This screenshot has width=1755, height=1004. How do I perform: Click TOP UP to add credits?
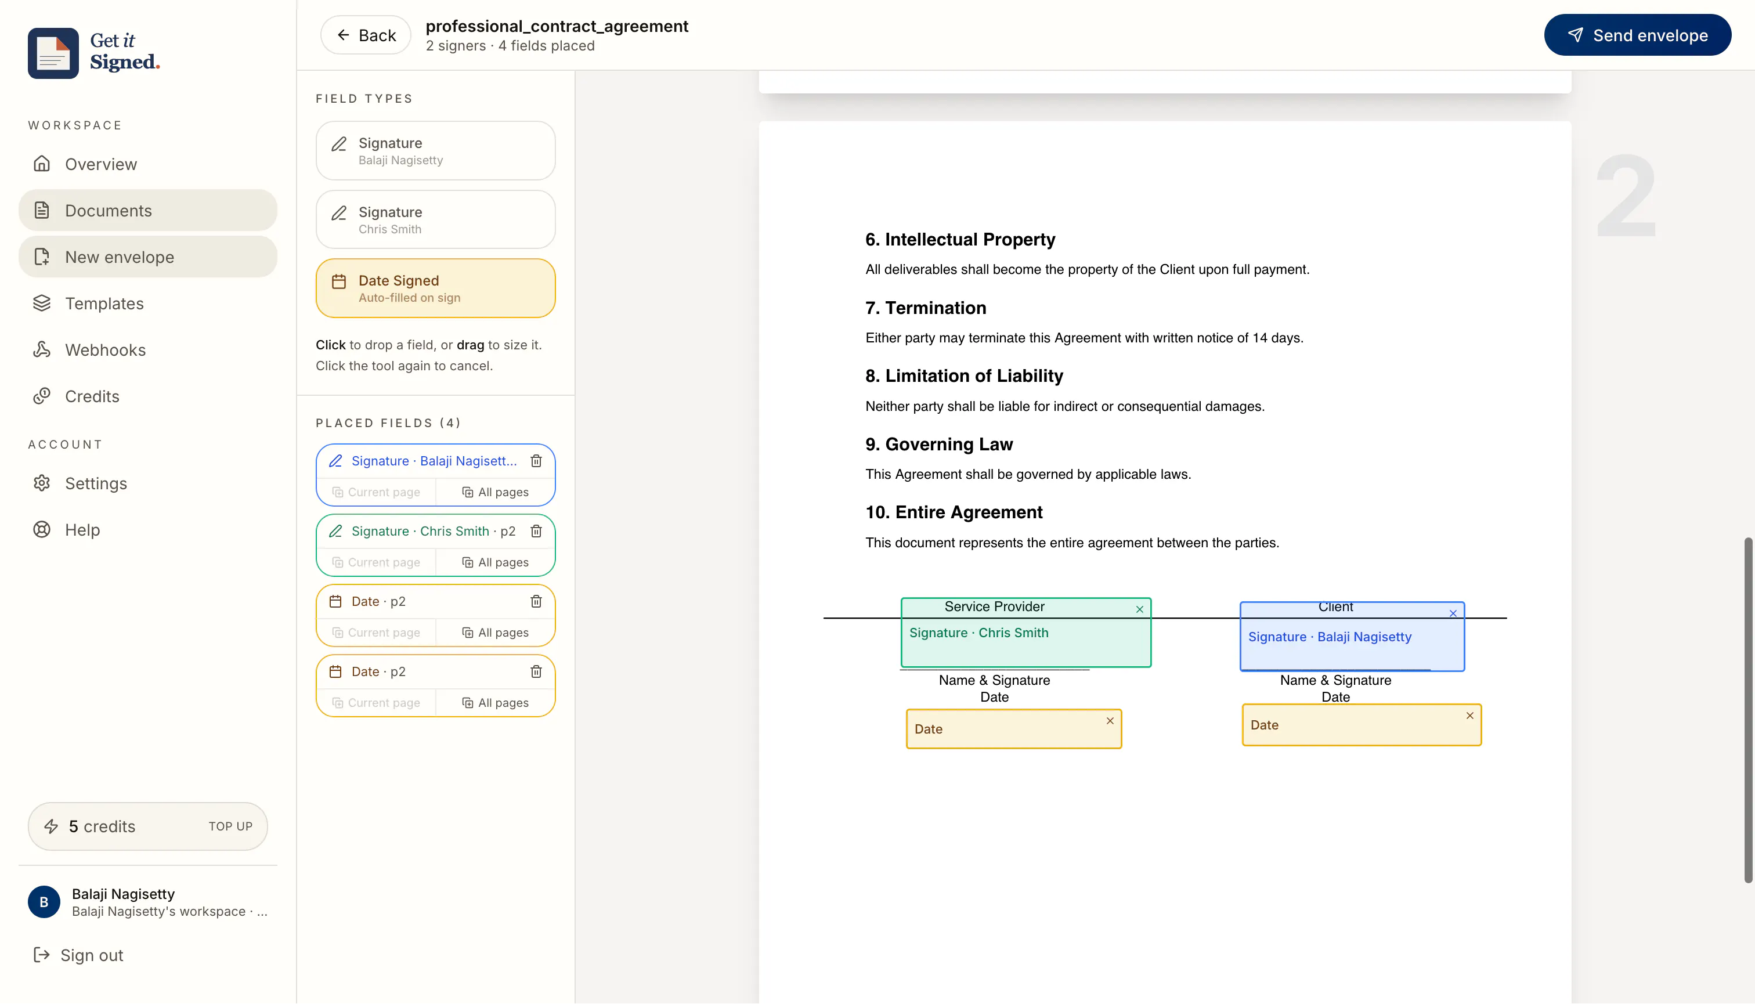pos(230,826)
